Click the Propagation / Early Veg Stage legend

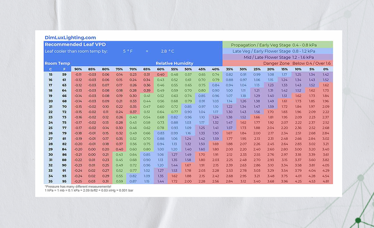pyautogui.click(x=278, y=44)
